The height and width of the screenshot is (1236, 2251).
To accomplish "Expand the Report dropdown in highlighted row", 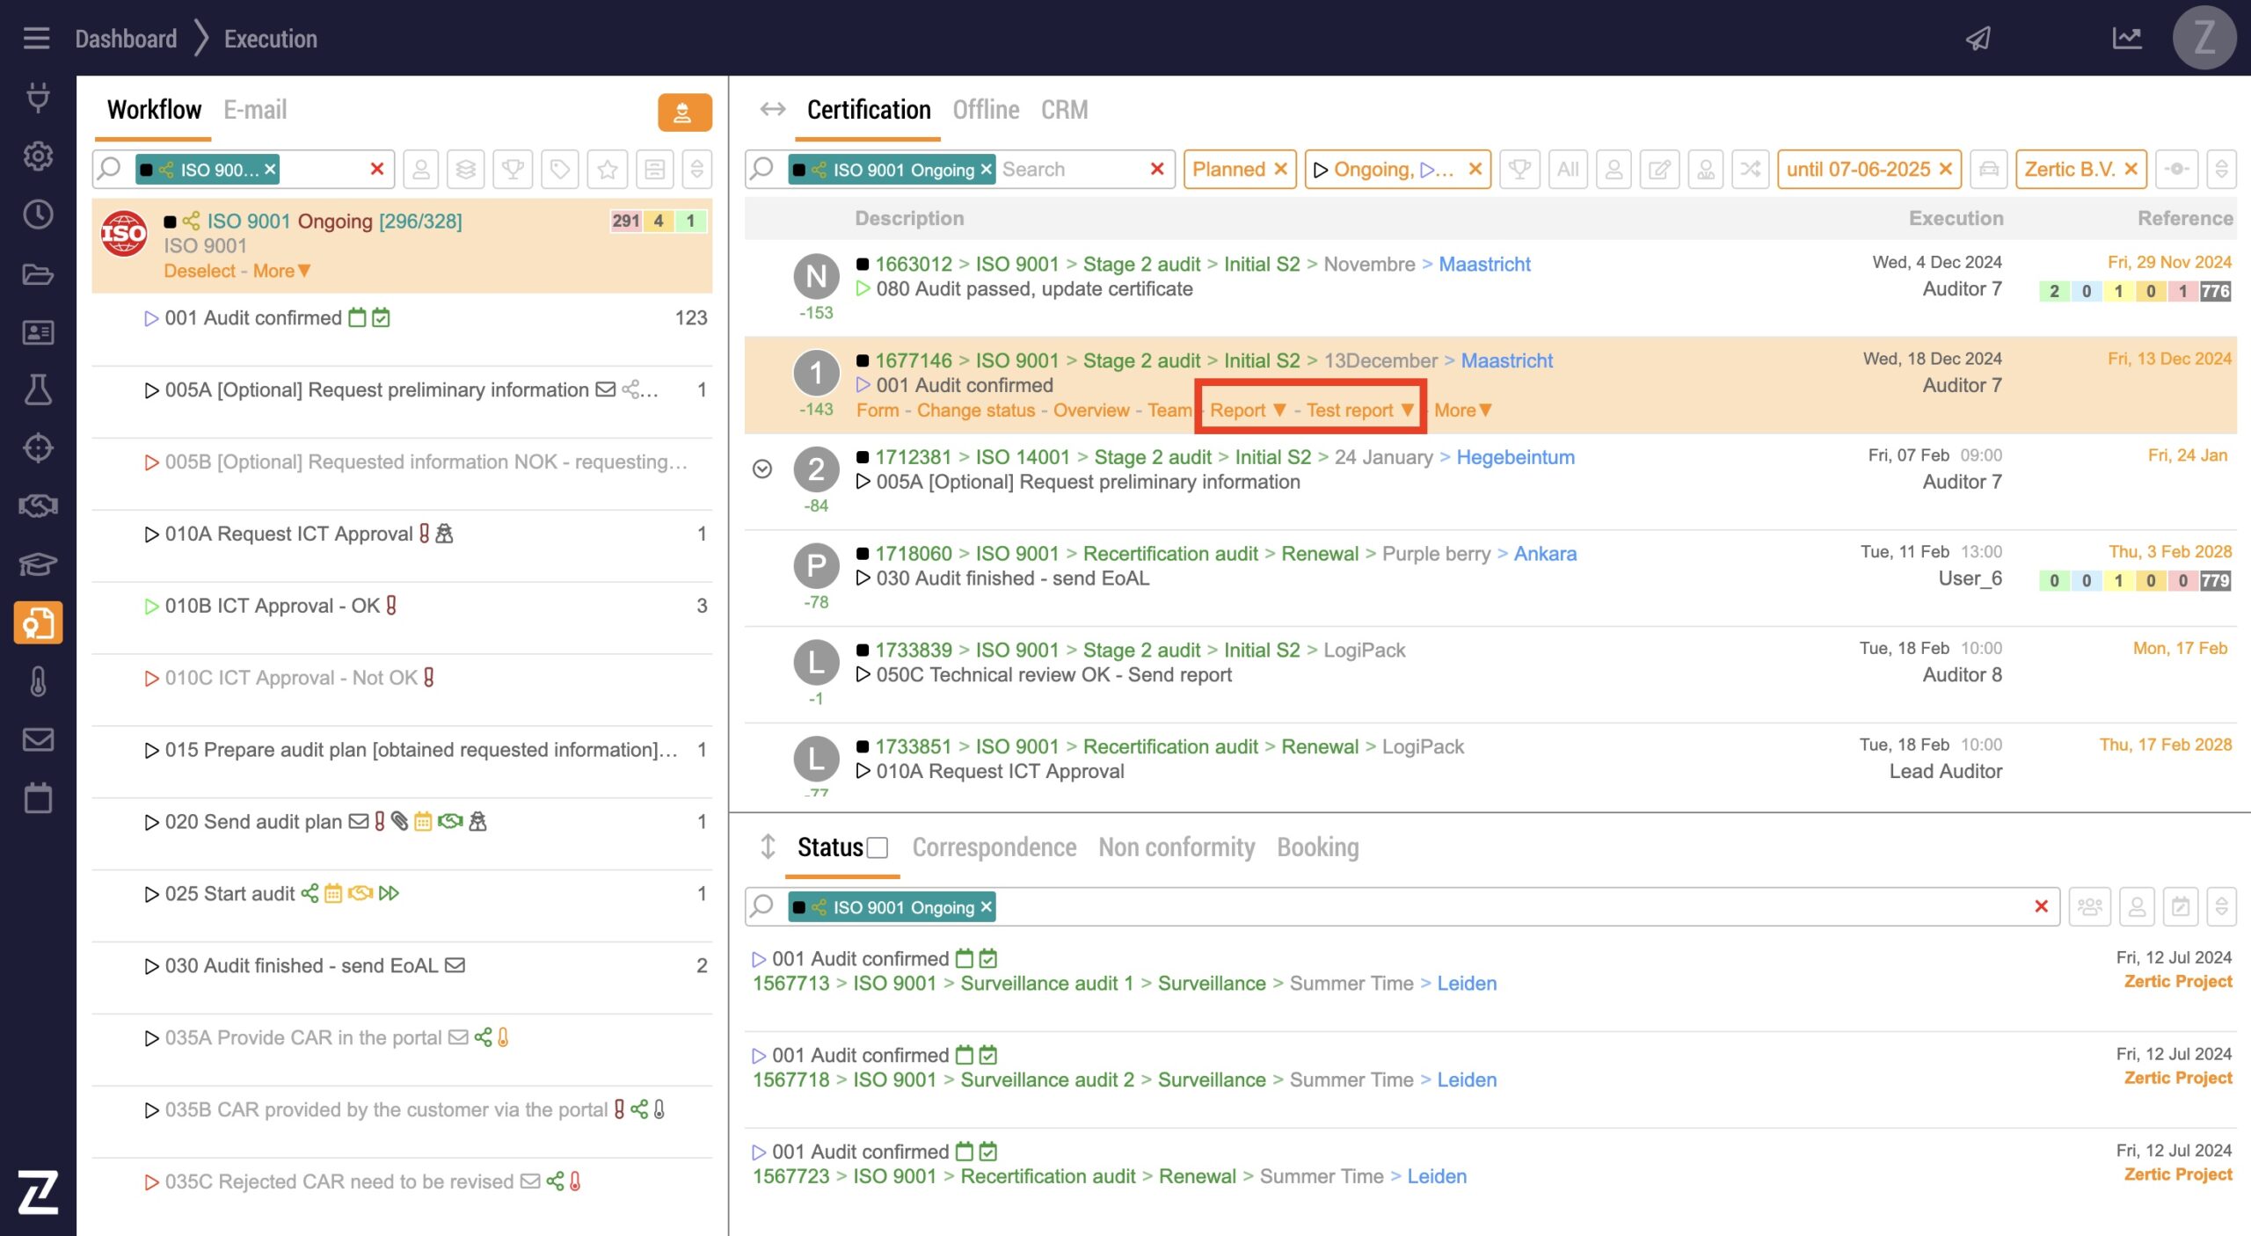I will coord(1248,411).
